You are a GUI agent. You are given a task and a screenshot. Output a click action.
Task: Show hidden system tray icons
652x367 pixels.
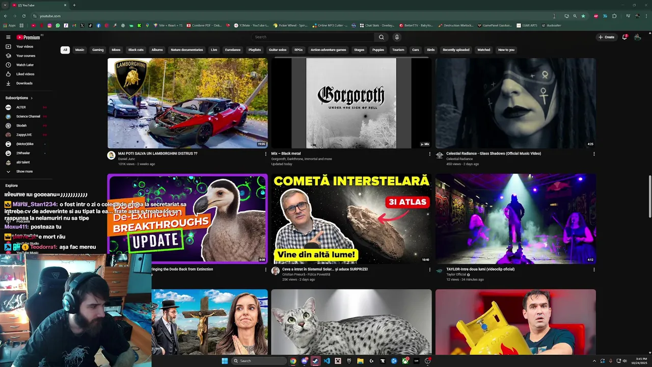point(594,361)
